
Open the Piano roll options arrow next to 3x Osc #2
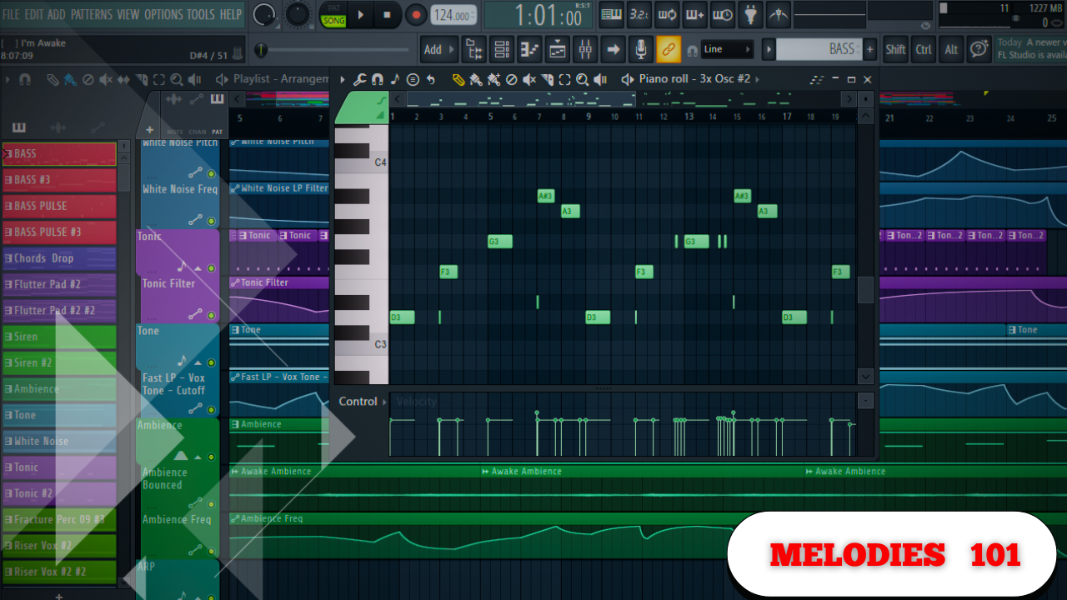[x=755, y=79]
